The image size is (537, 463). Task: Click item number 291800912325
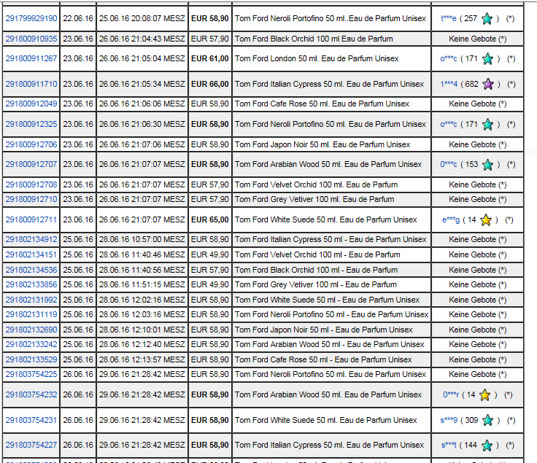pyautogui.click(x=31, y=124)
